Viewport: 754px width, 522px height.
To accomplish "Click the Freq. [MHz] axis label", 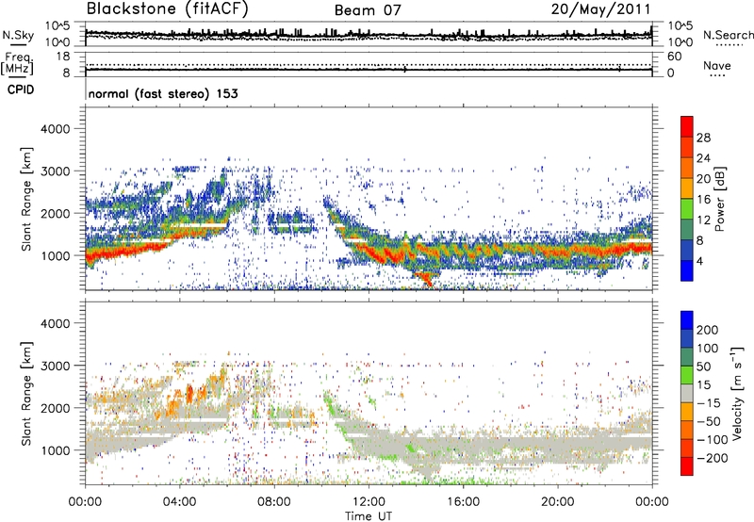I will click(x=17, y=64).
